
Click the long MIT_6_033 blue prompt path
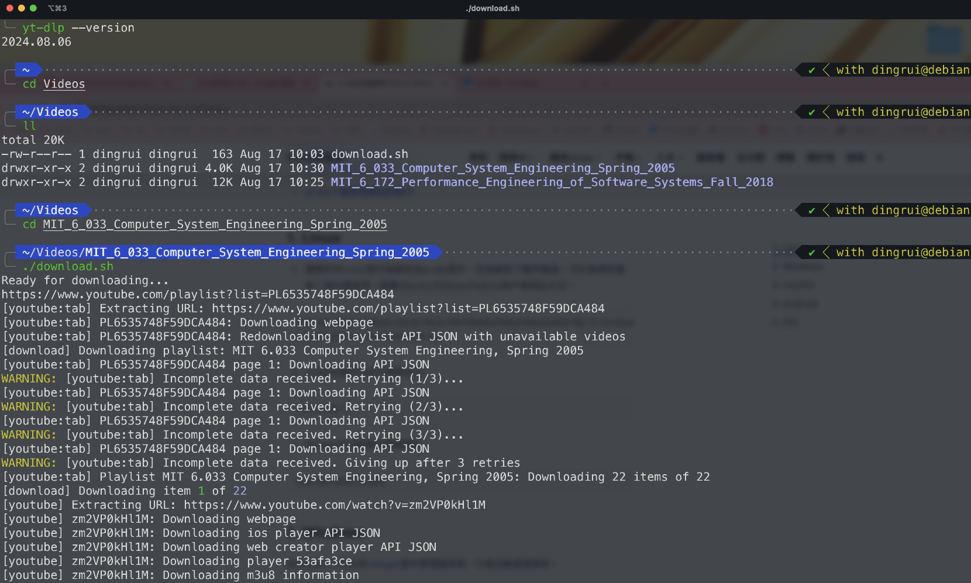pos(225,252)
